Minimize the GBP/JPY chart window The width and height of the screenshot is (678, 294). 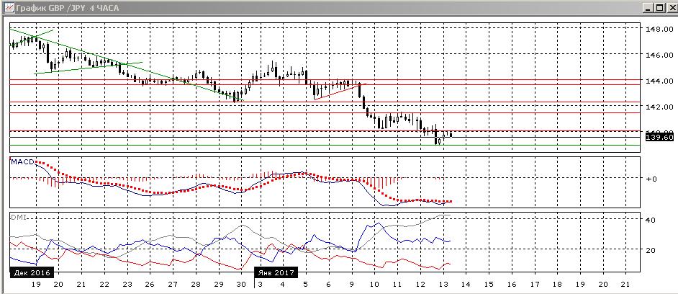(647, 7)
